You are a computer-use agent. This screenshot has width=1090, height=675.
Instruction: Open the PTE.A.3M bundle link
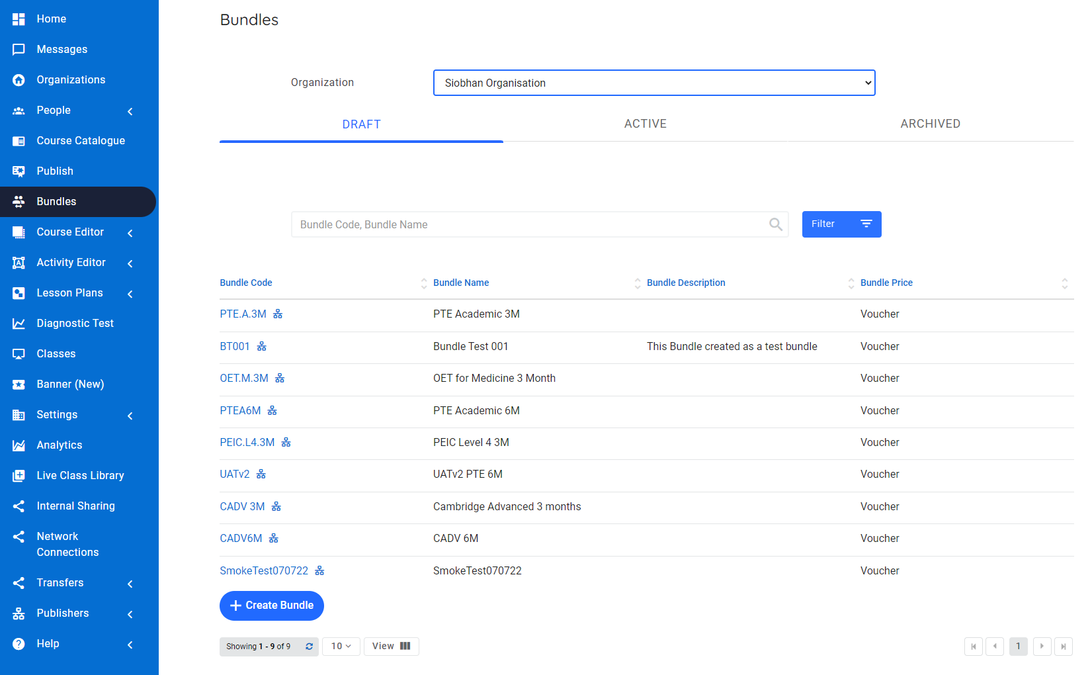(x=243, y=314)
